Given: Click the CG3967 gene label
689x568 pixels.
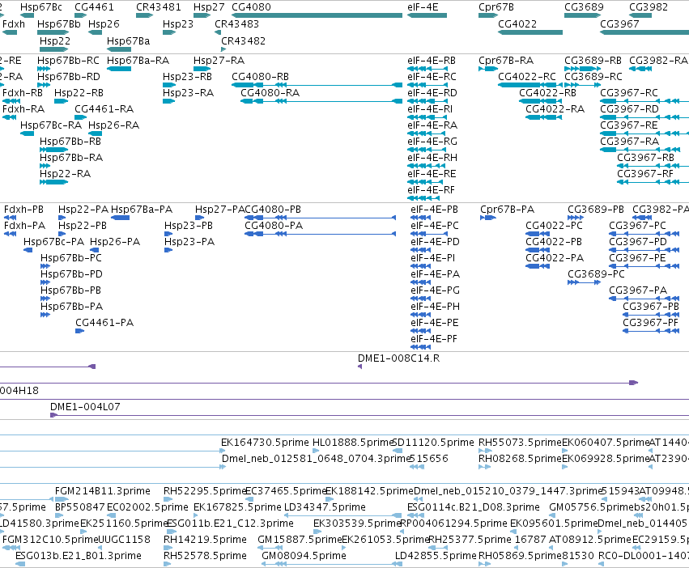Looking at the screenshot, I should [x=619, y=23].
